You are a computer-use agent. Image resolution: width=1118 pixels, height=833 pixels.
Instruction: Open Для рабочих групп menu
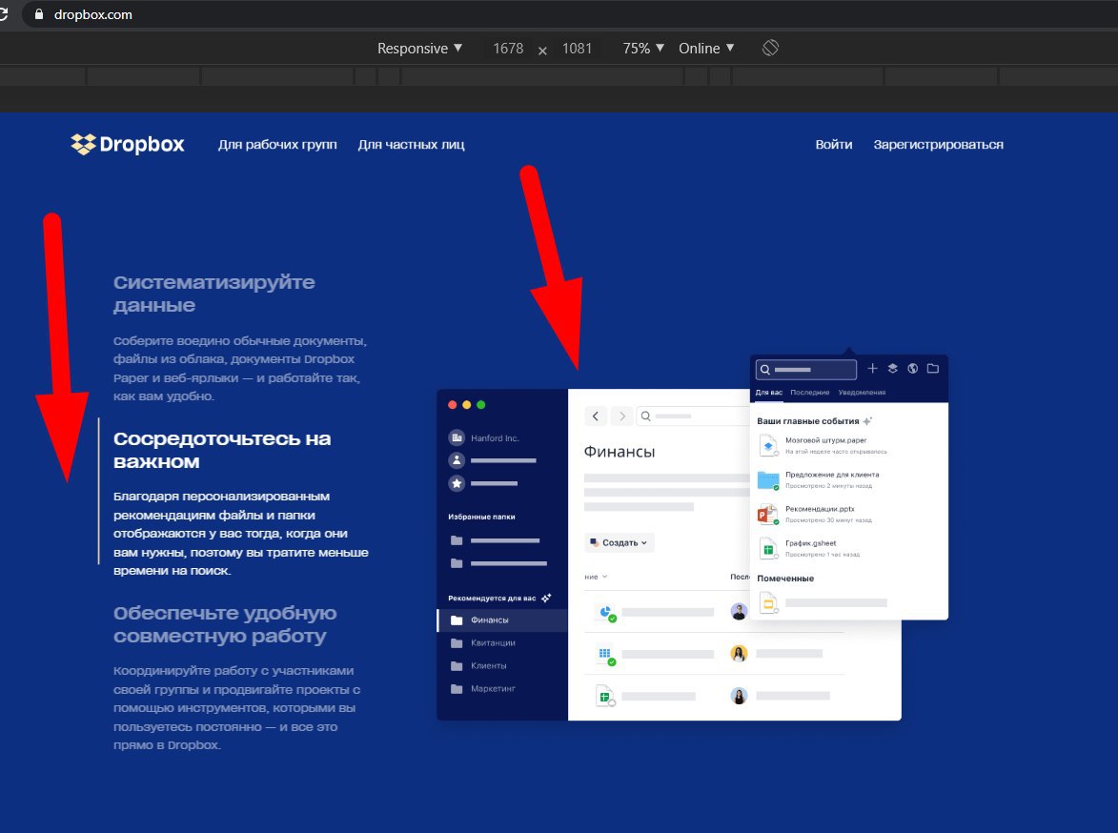(x=277, y=144)
